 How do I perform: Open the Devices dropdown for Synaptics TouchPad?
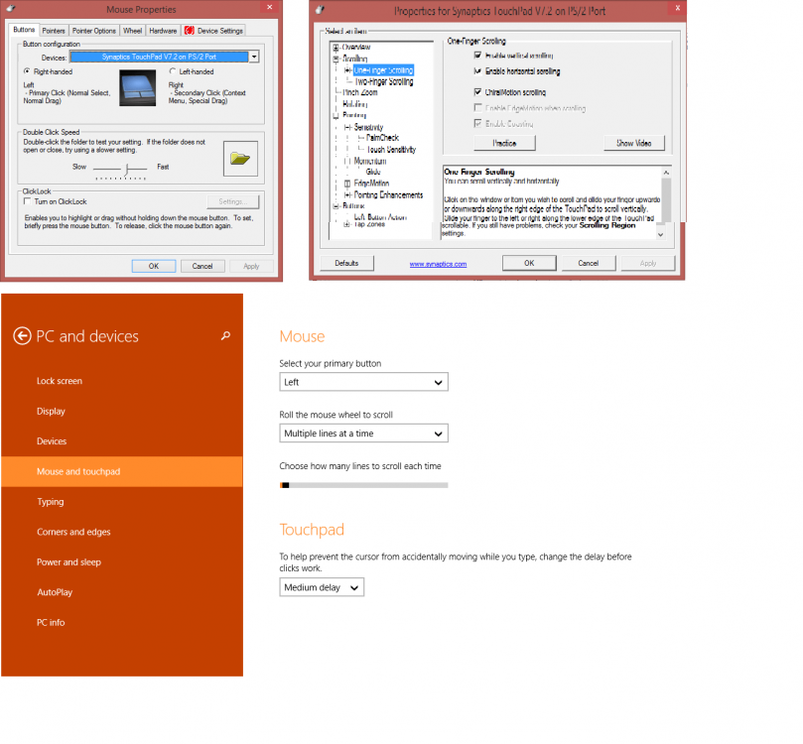(x=254, y=57)
